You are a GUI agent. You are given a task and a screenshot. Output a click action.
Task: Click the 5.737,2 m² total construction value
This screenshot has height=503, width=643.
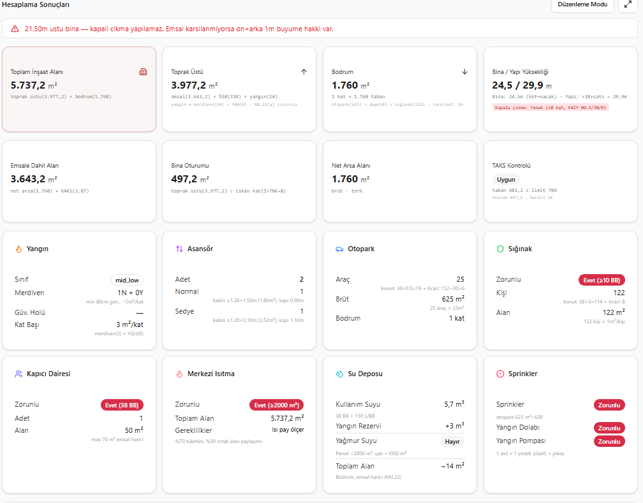pos(34,85)
